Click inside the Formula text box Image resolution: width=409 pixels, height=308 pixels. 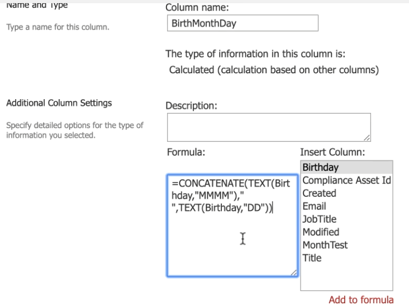(x=232, y=226)
